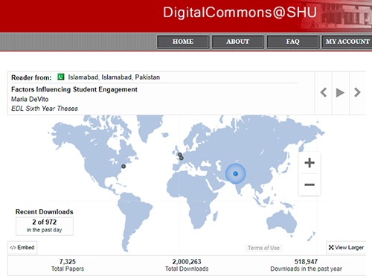Click 518,947 Downloads in the past year

click(x=306, y=265)
